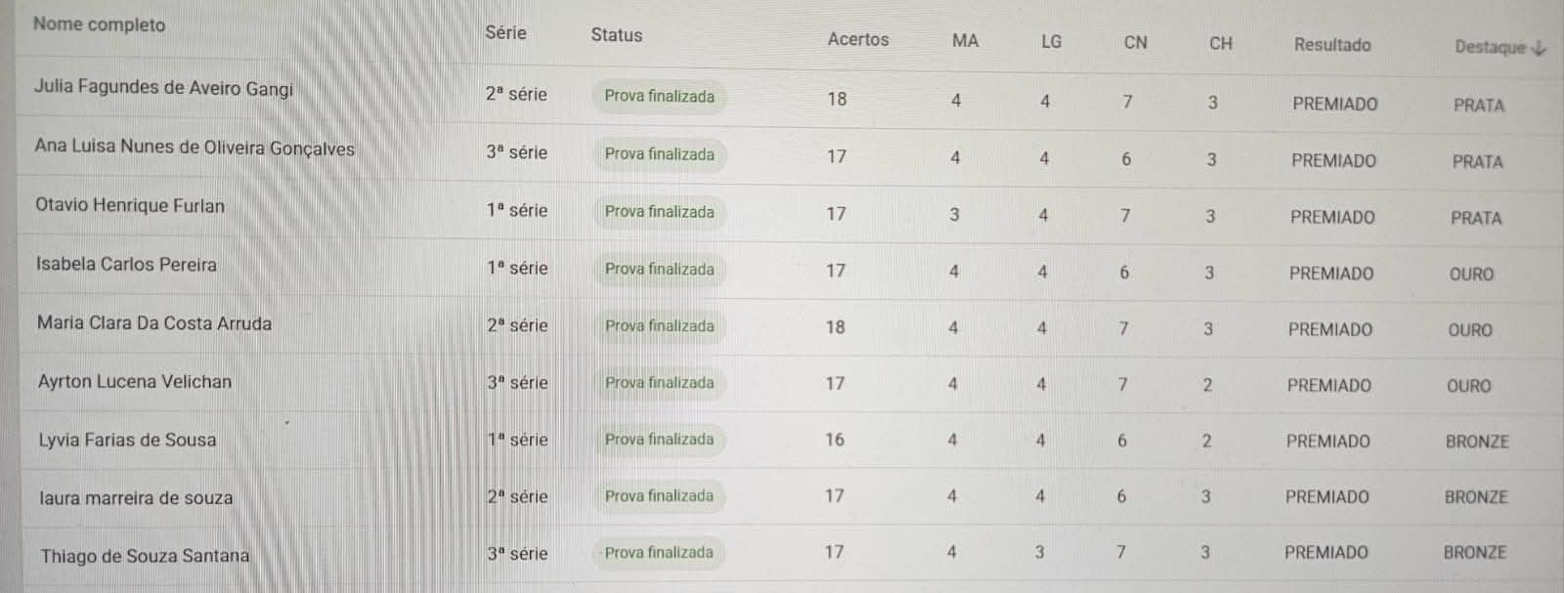Image resolution: width=1564 pixels, height=593 pixels.
Task: Click the LG column header
Action: pyautogui.click(x=1051, y=41)
